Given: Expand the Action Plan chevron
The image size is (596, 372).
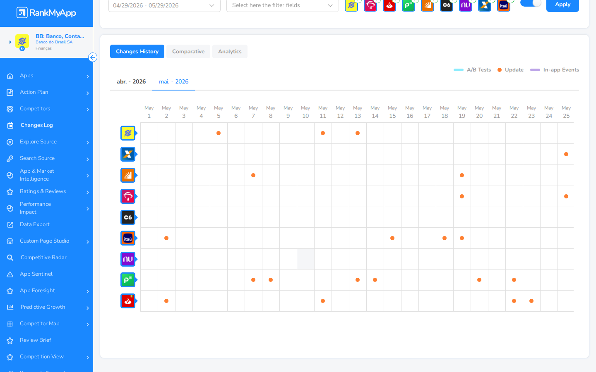Looking at the screenshot, I should 88,93.
